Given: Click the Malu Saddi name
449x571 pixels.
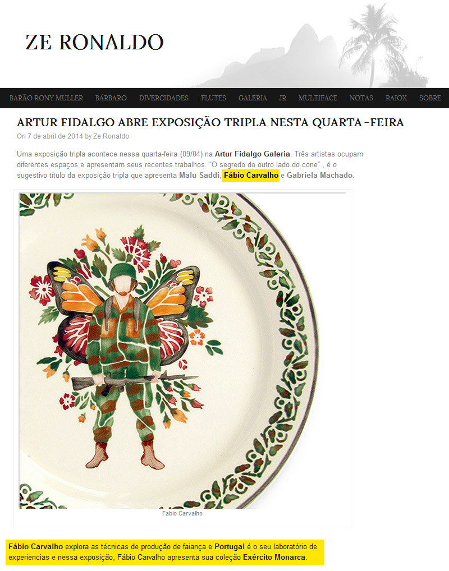Looking at the screenshot, I should pos(199,175).
